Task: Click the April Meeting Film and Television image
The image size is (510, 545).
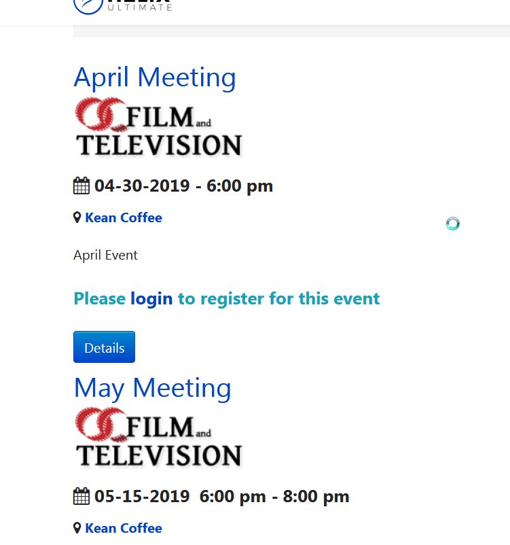Action: 158,127
